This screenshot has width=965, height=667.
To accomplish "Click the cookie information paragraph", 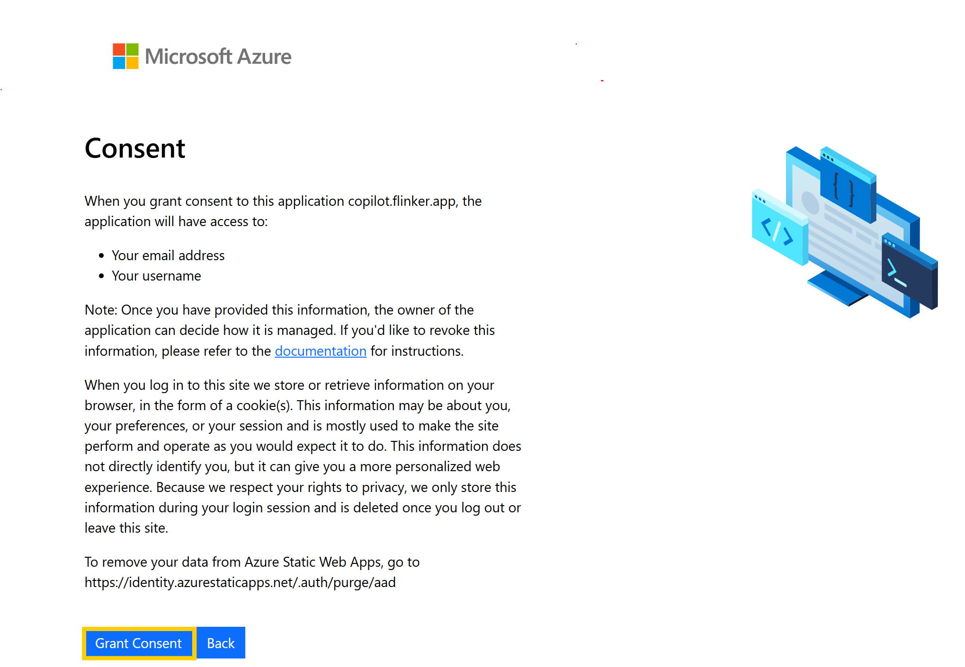I will tap(303, 456).
